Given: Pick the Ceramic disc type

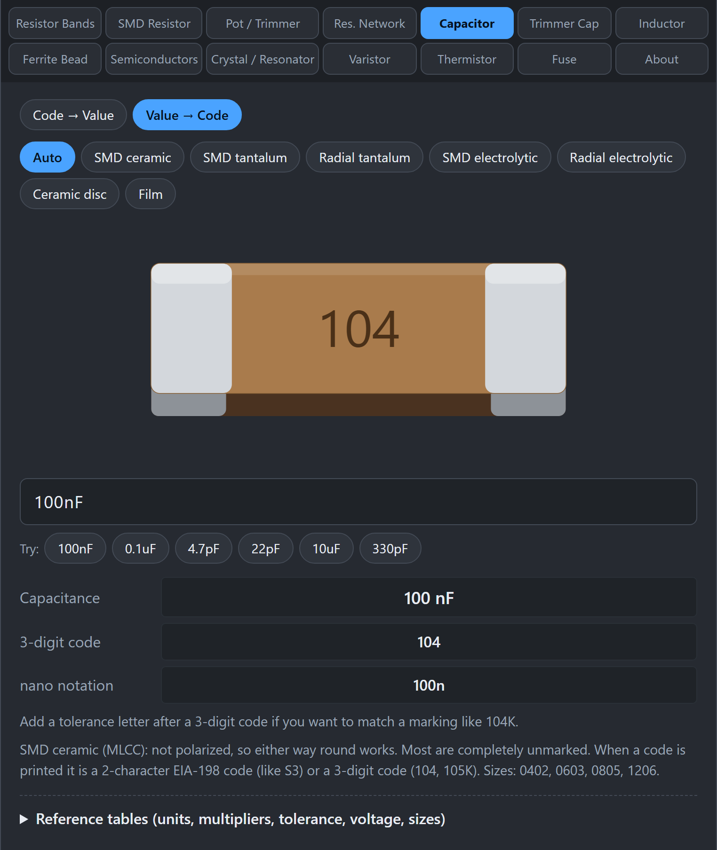Looking at the screenshot, I should 70,194.
